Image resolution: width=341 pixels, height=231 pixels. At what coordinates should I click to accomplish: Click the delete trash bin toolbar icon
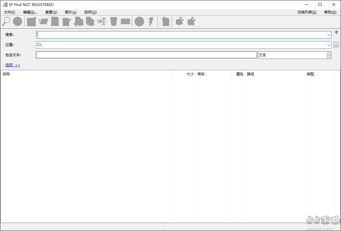114,22
